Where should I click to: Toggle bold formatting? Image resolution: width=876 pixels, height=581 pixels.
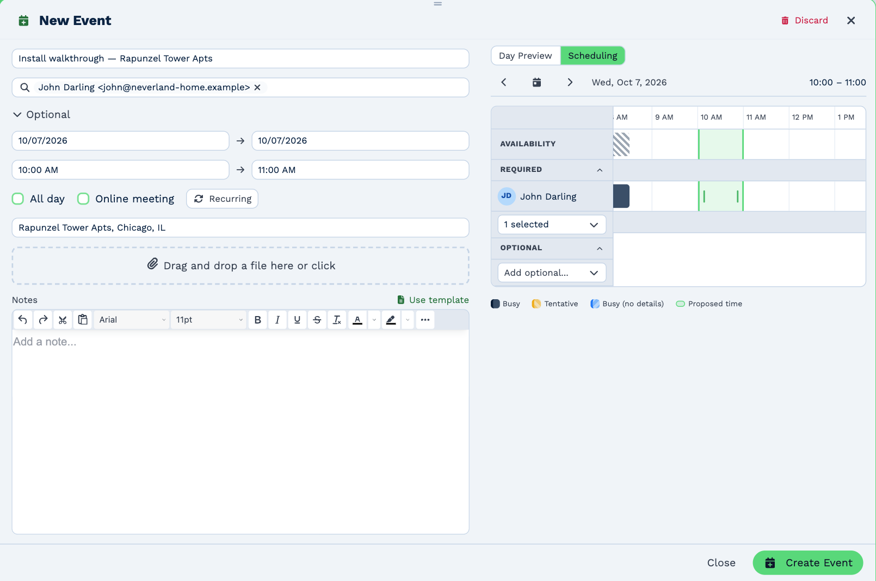point(258,320)
